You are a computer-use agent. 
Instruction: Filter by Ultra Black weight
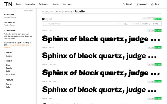(11, 74)
